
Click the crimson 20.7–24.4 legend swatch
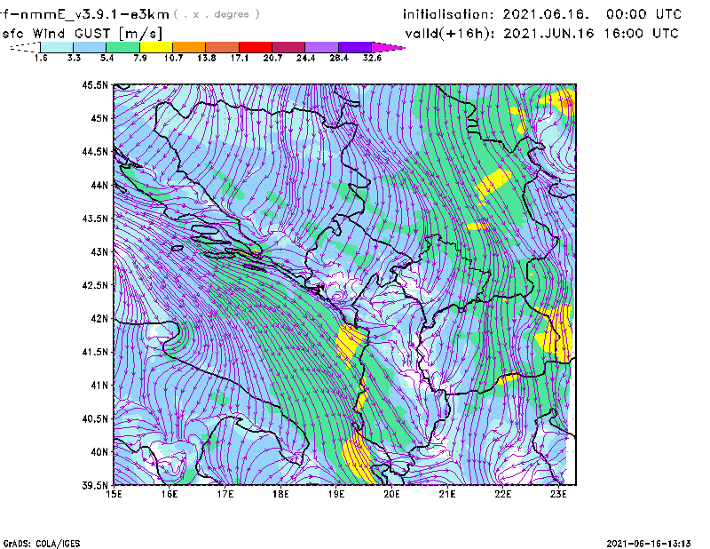[288, 47]
